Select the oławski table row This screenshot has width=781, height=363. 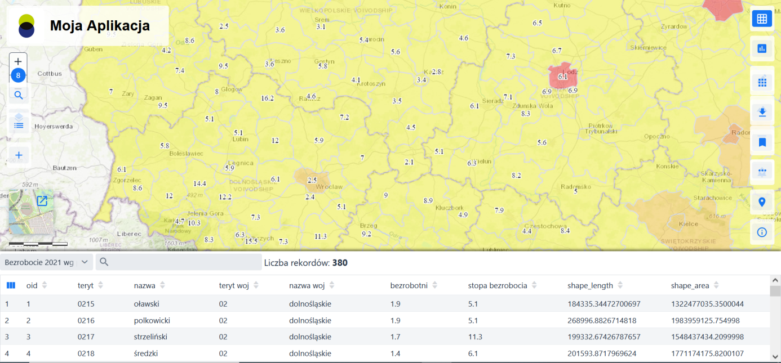pyautogui.click(x=147, y=304)
